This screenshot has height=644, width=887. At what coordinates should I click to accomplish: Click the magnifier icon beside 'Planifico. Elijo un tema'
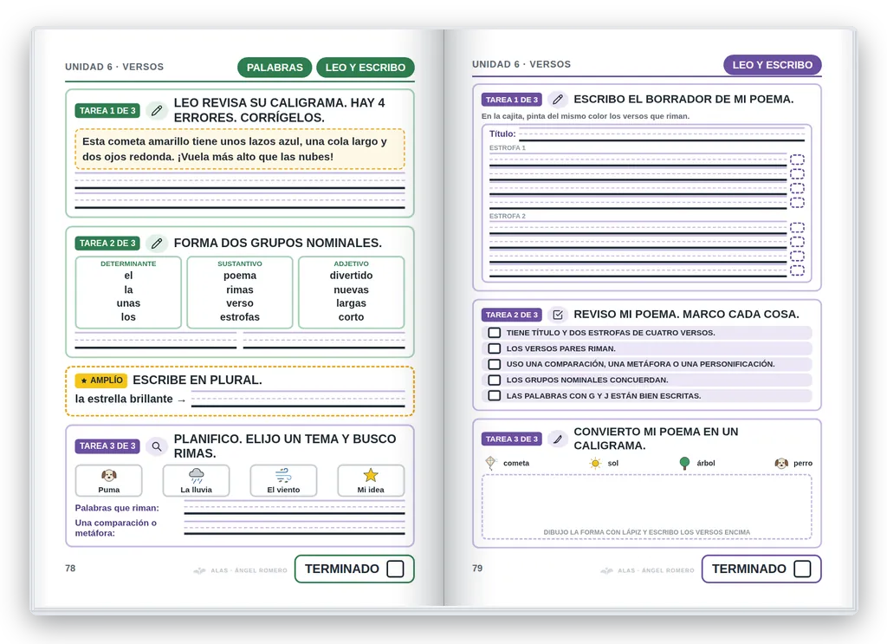tap(157, 446)
